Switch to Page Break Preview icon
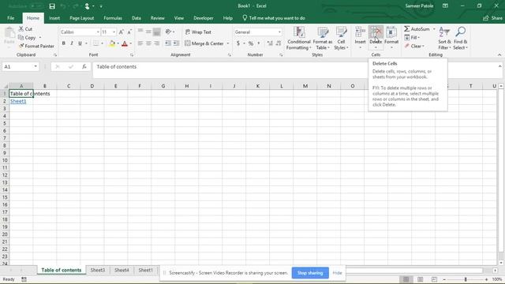 point(434,279)
